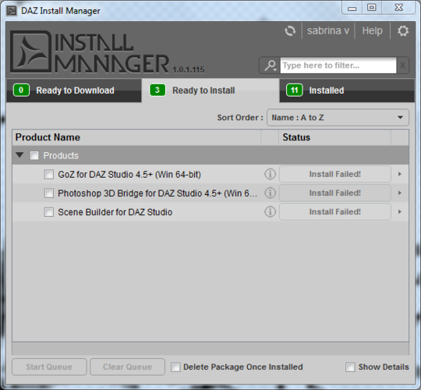The height and width of the screenshot is (390, 421).
Task: Check GoZ for DAZ Studio 4.5+ checkbox
Action: (48, 174)
